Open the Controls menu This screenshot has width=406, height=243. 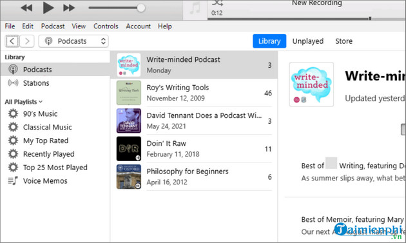coord(106,26)
